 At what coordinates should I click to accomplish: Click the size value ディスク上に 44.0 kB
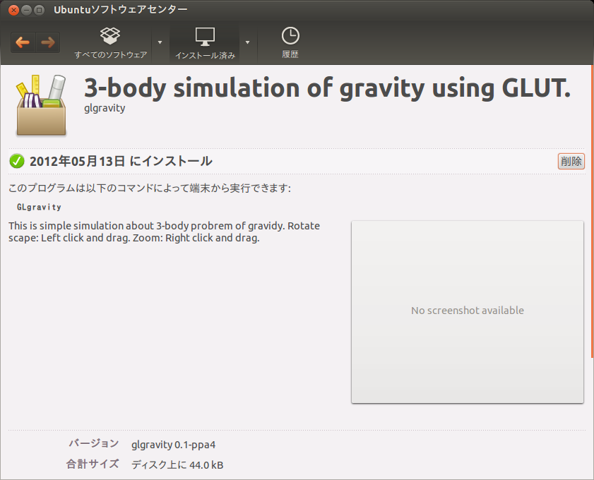point(177,465)
